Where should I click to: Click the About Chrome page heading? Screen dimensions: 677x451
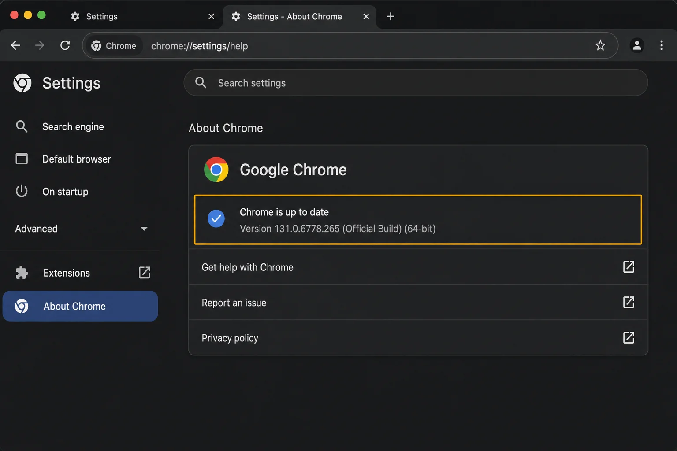click(226, 128)
